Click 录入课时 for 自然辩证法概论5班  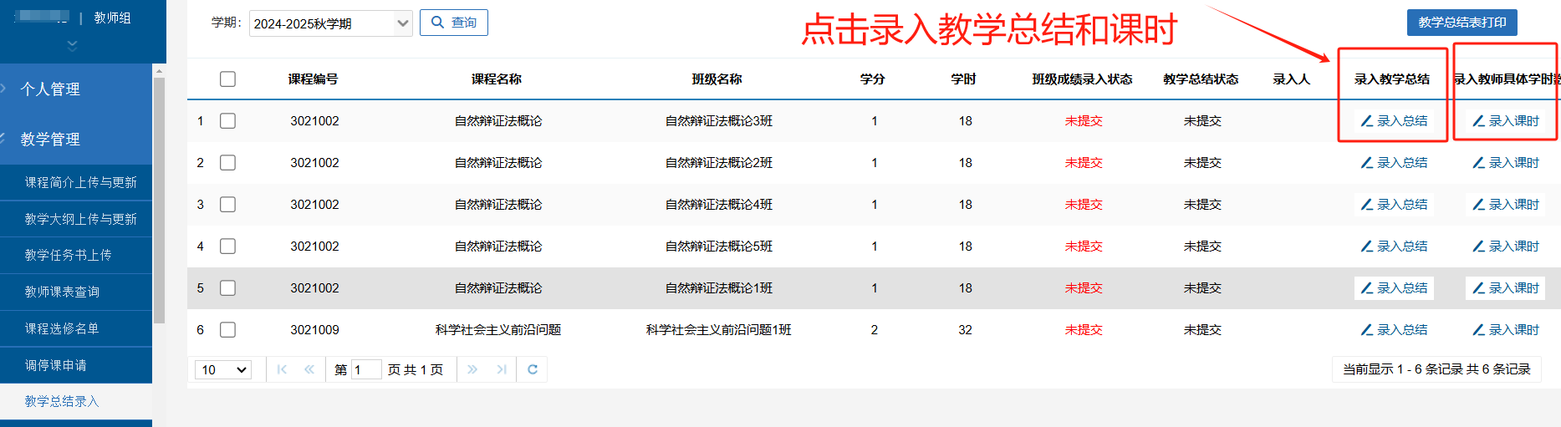tap(1505, 247)
